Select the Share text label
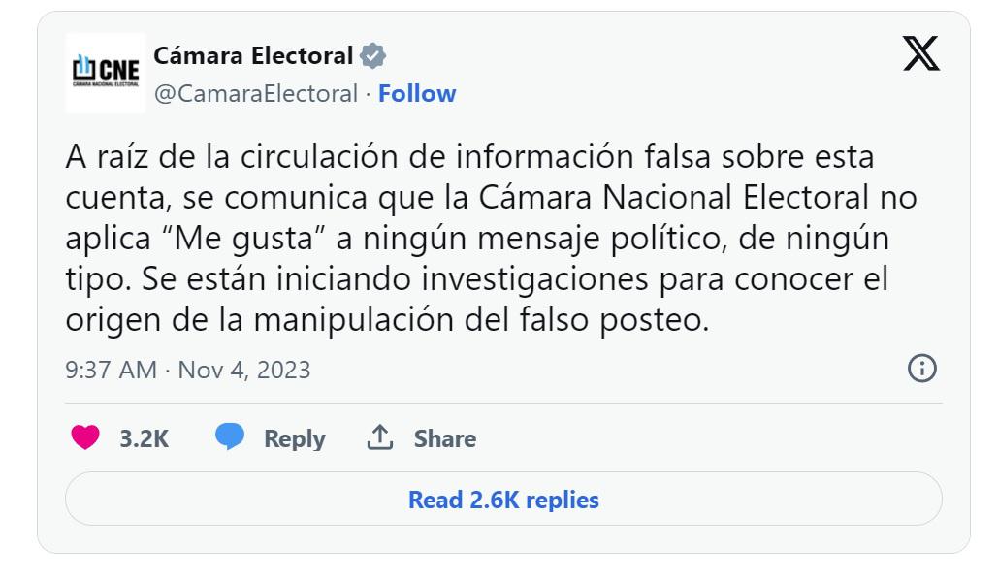Screen dimensions: 998x582 pyautogui.click(x=445, y=438)
